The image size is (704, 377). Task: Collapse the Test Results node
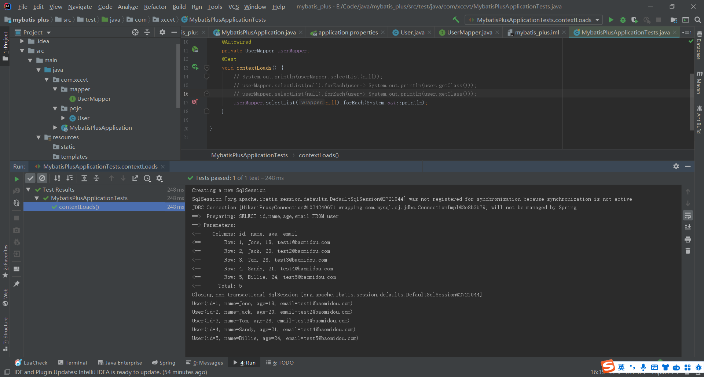tap(28, 189)
